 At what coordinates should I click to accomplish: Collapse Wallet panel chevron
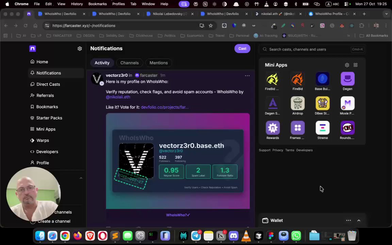point(359,220)
